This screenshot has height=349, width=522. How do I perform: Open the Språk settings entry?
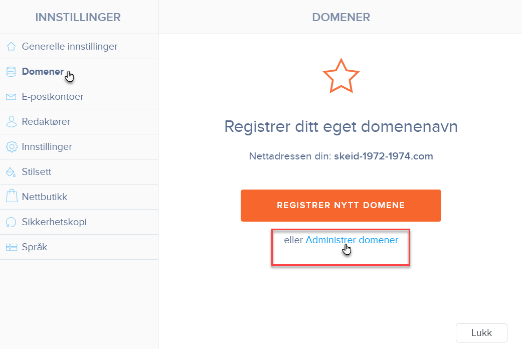(x=79, y=247)
